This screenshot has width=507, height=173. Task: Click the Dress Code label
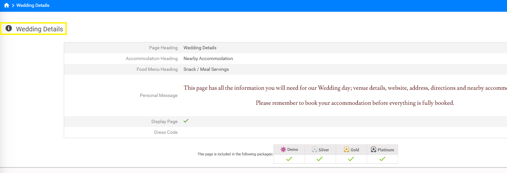(x=166, y=133)
